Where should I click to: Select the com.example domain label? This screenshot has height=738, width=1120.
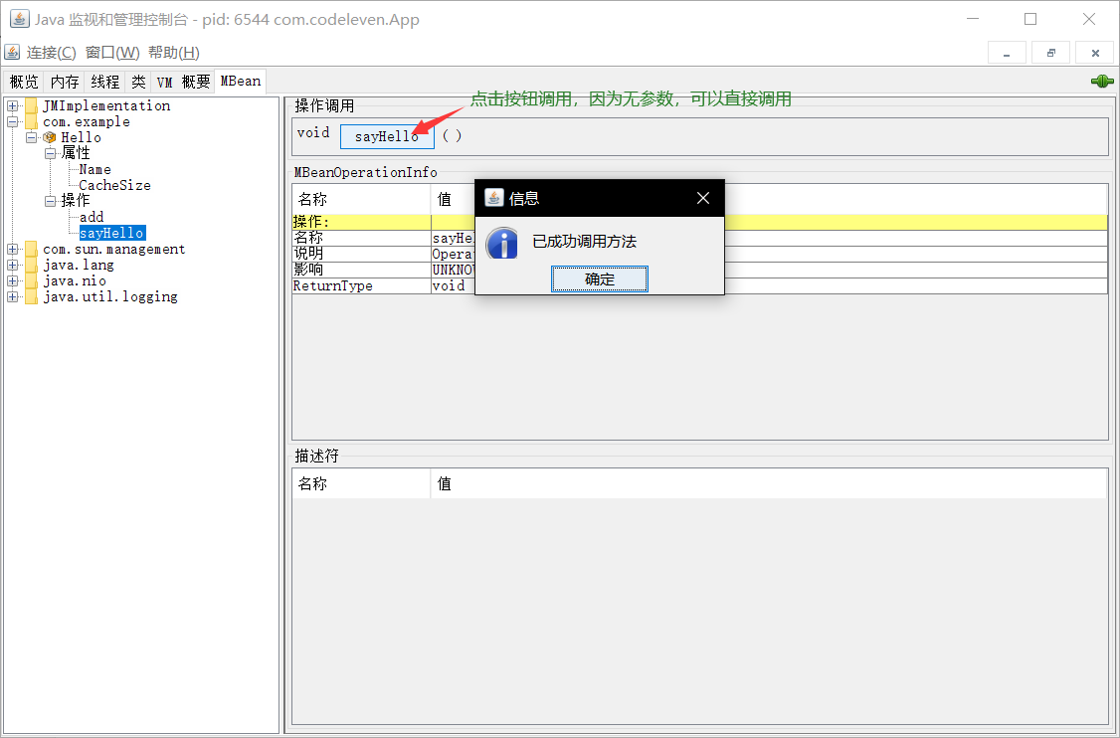point(87,121)
